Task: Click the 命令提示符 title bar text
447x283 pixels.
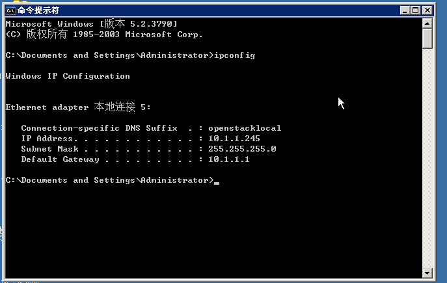Action: pyautogui.click(x=38, y=10)
